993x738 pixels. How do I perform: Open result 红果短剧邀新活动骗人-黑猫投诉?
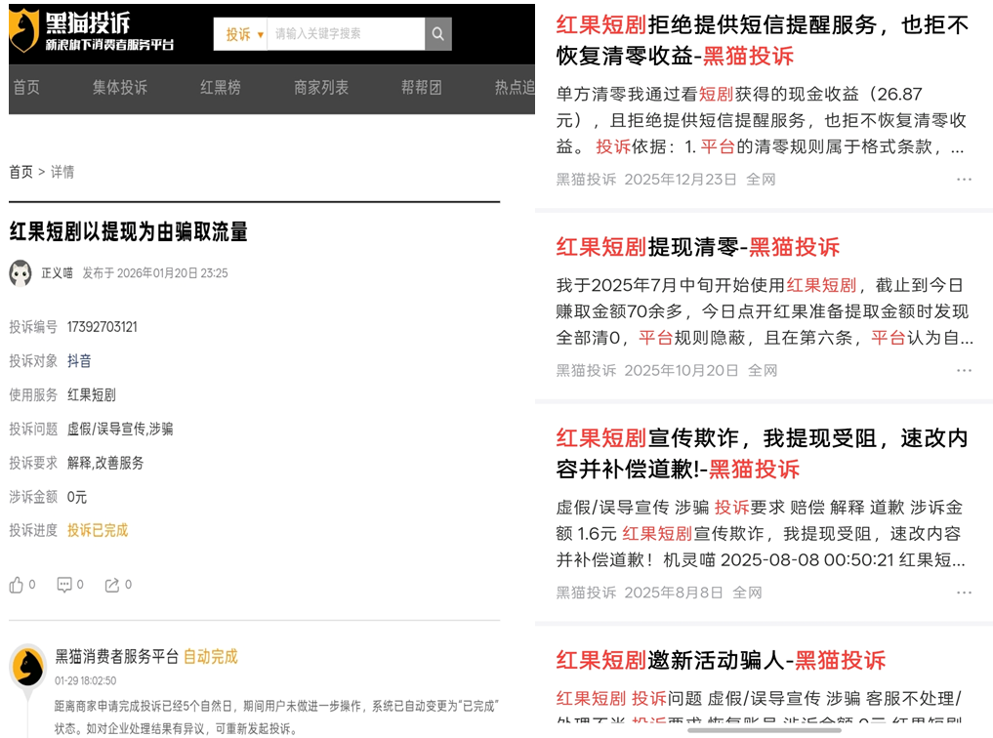(721, 660)
